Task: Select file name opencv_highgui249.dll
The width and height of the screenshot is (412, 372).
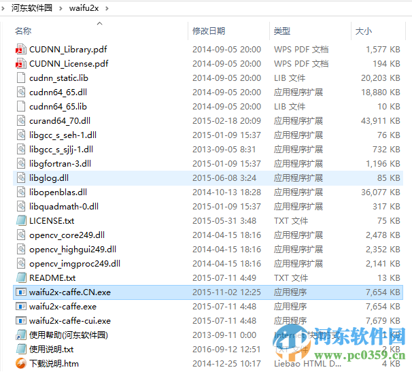Action: [x=73, y=250]
